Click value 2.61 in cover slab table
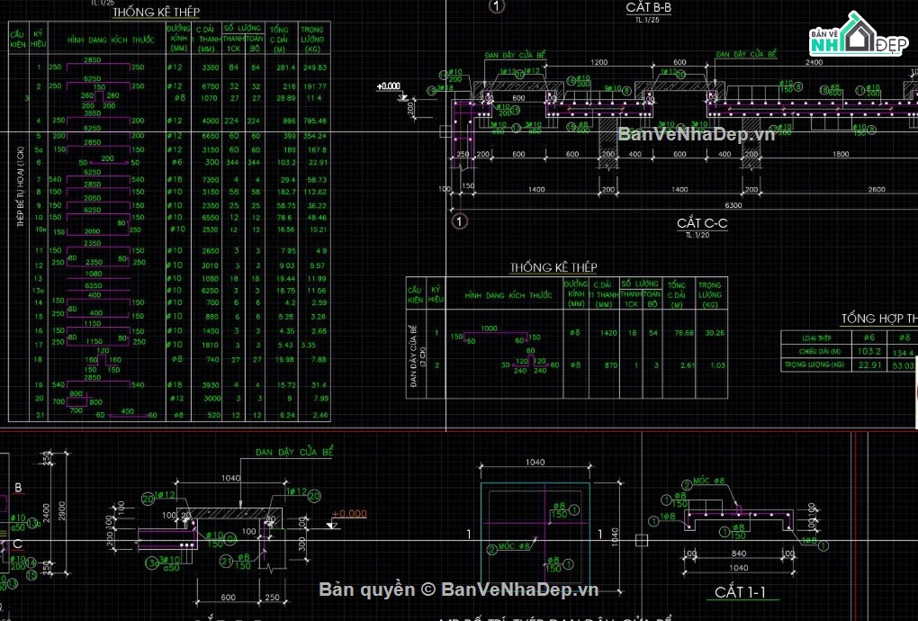The width and height of the screenshot is (918, 621). (x=688, y=365)
